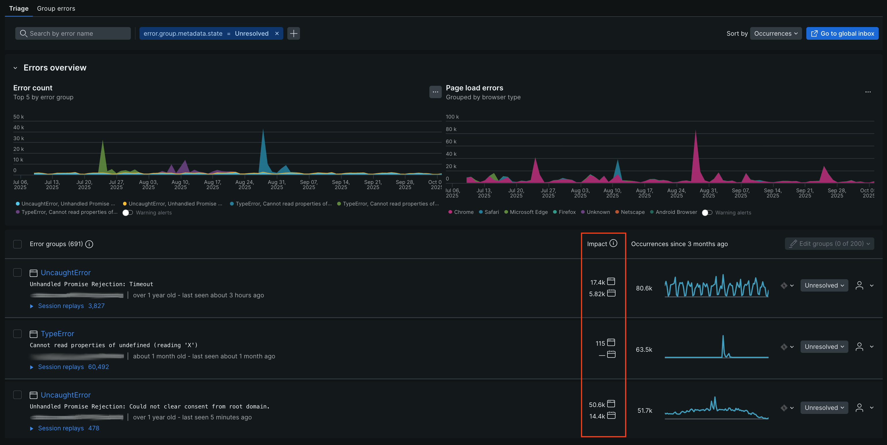Open the TypeError error group link
Viewport: 887px width, 445px height.
pos(57,334)
